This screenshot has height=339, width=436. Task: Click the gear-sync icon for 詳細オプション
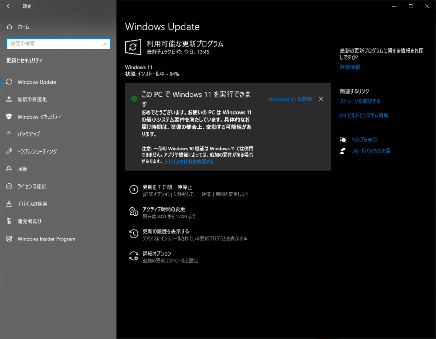134,256
